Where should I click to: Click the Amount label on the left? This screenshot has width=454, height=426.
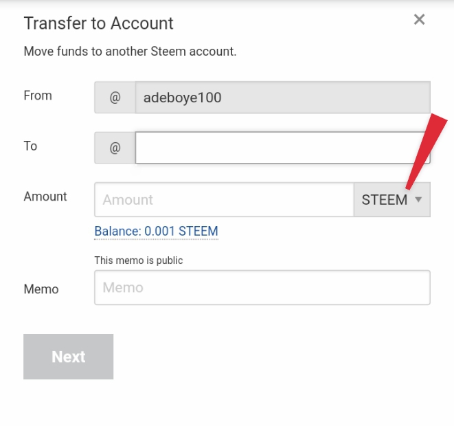[x=45, y=197]
